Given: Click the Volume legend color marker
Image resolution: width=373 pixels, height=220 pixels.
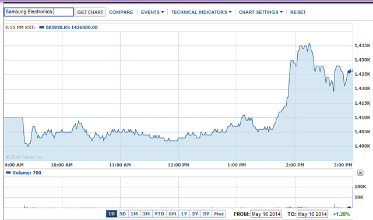Looking at the screenshot, I should click(8, 172).
